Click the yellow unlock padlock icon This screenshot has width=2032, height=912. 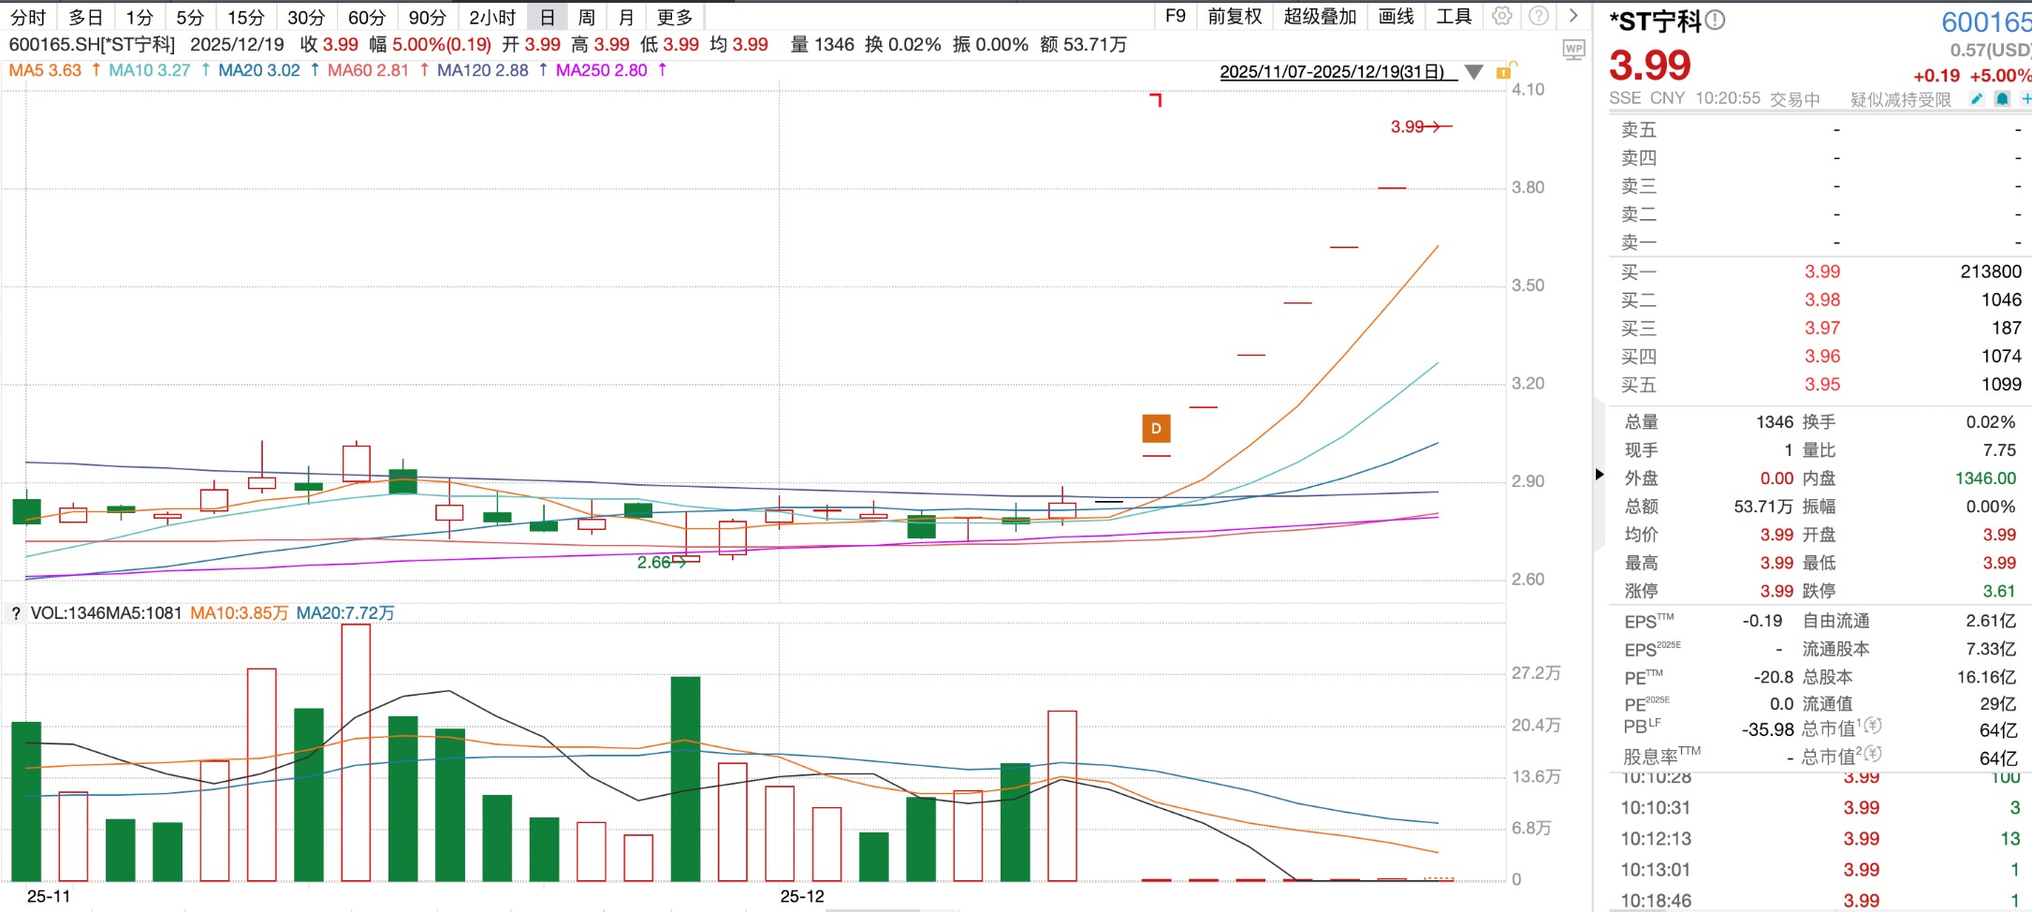click(x=1506, y=70)
